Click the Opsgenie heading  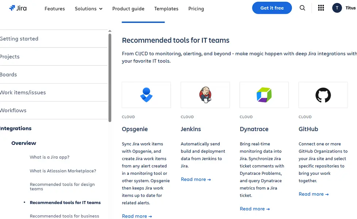coord(135,129)
